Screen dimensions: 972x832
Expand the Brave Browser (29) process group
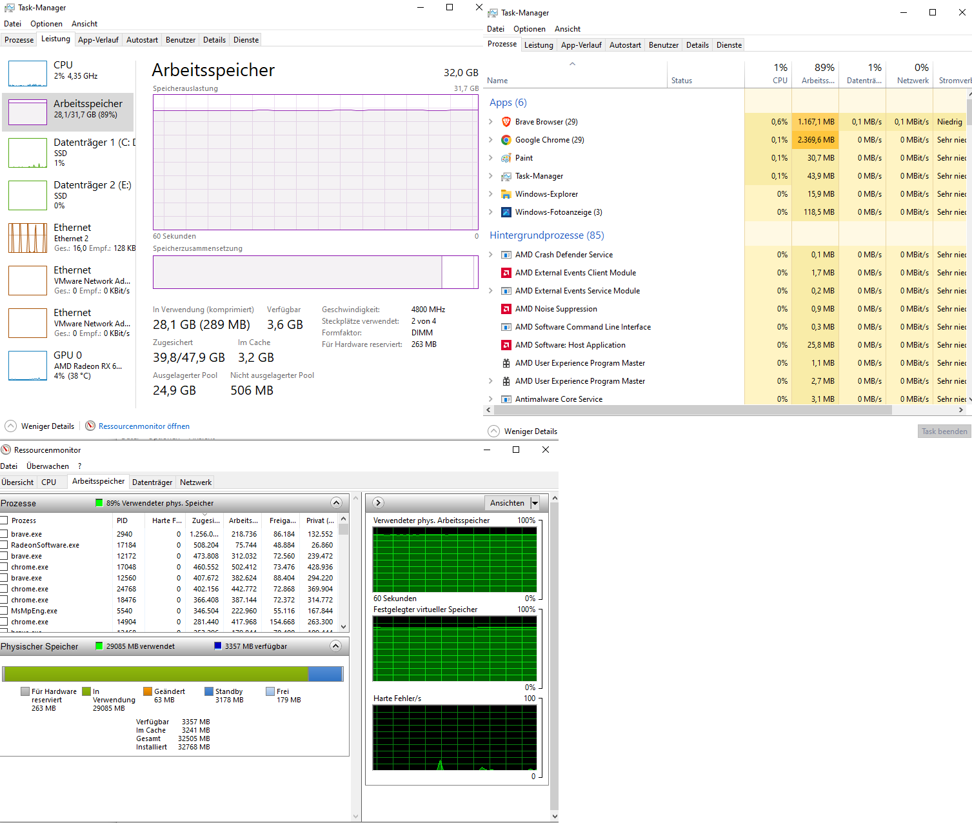491,122
